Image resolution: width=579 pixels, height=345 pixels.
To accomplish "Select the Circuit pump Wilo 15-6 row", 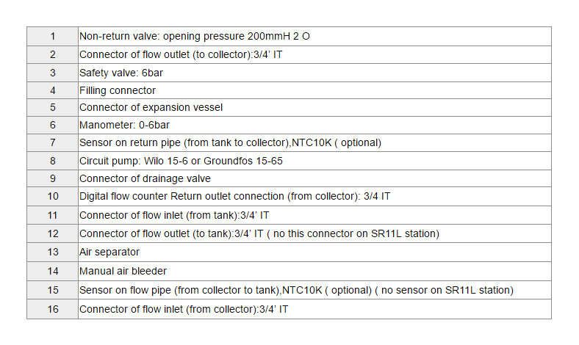I will pyautogui.click(x=181, y=161).
